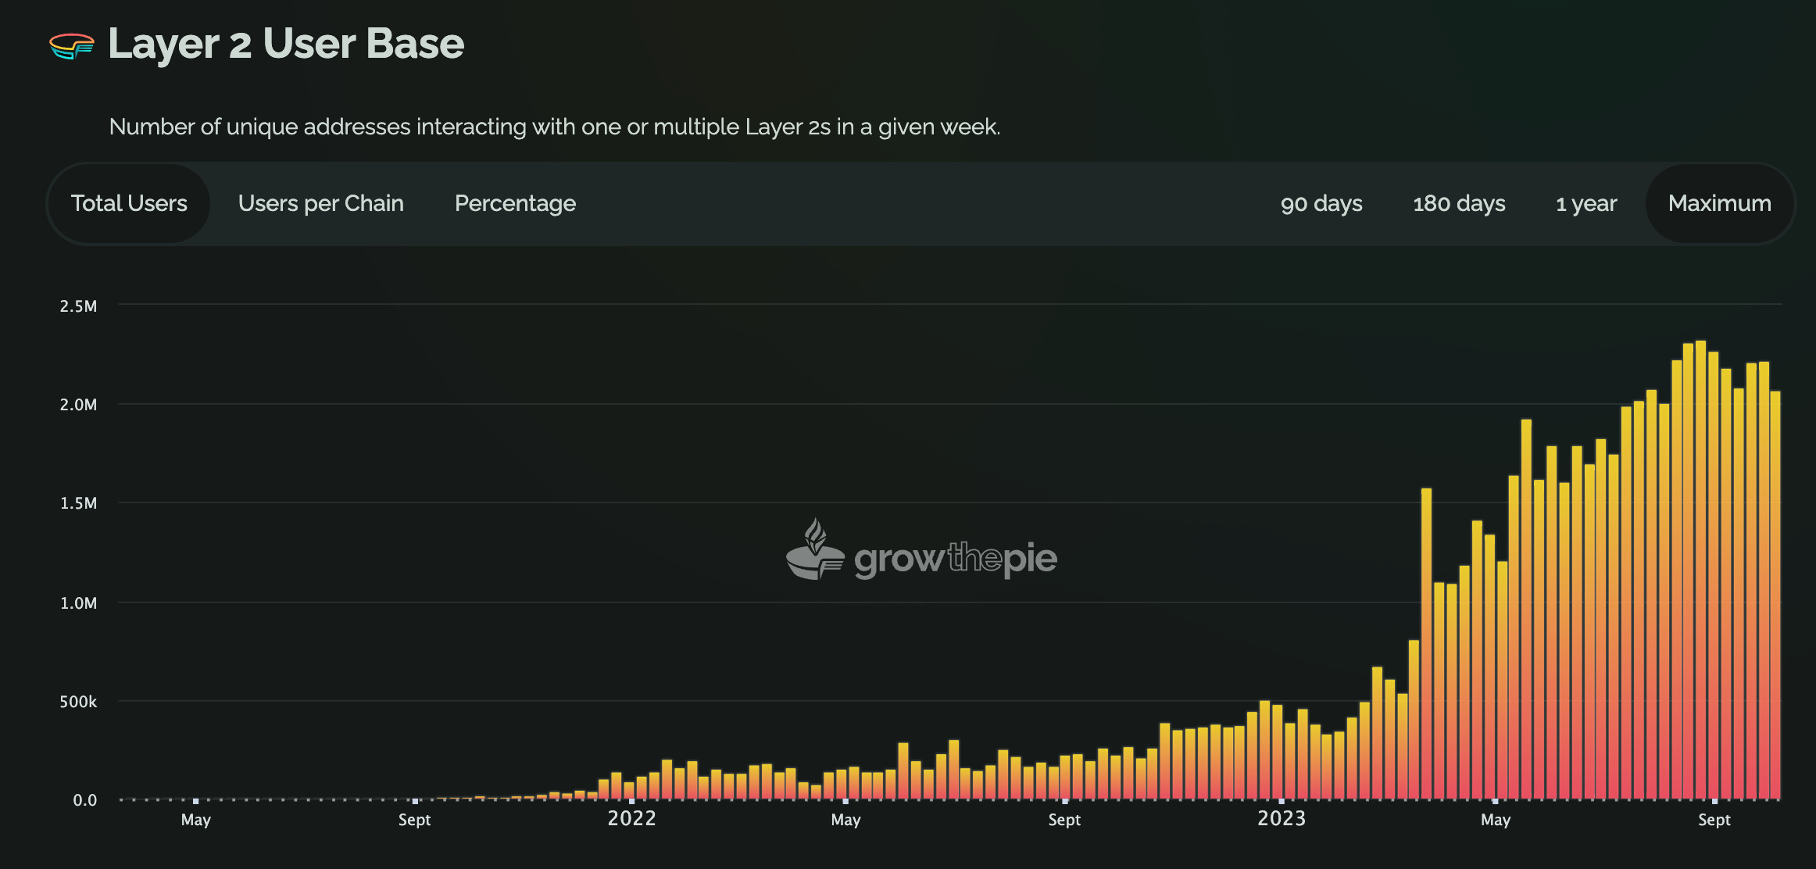Image resolution: width=1816 pixels, height=869 pixels.
Task: Choose the 180 days time range
Action: click(x=1459, y=203)
